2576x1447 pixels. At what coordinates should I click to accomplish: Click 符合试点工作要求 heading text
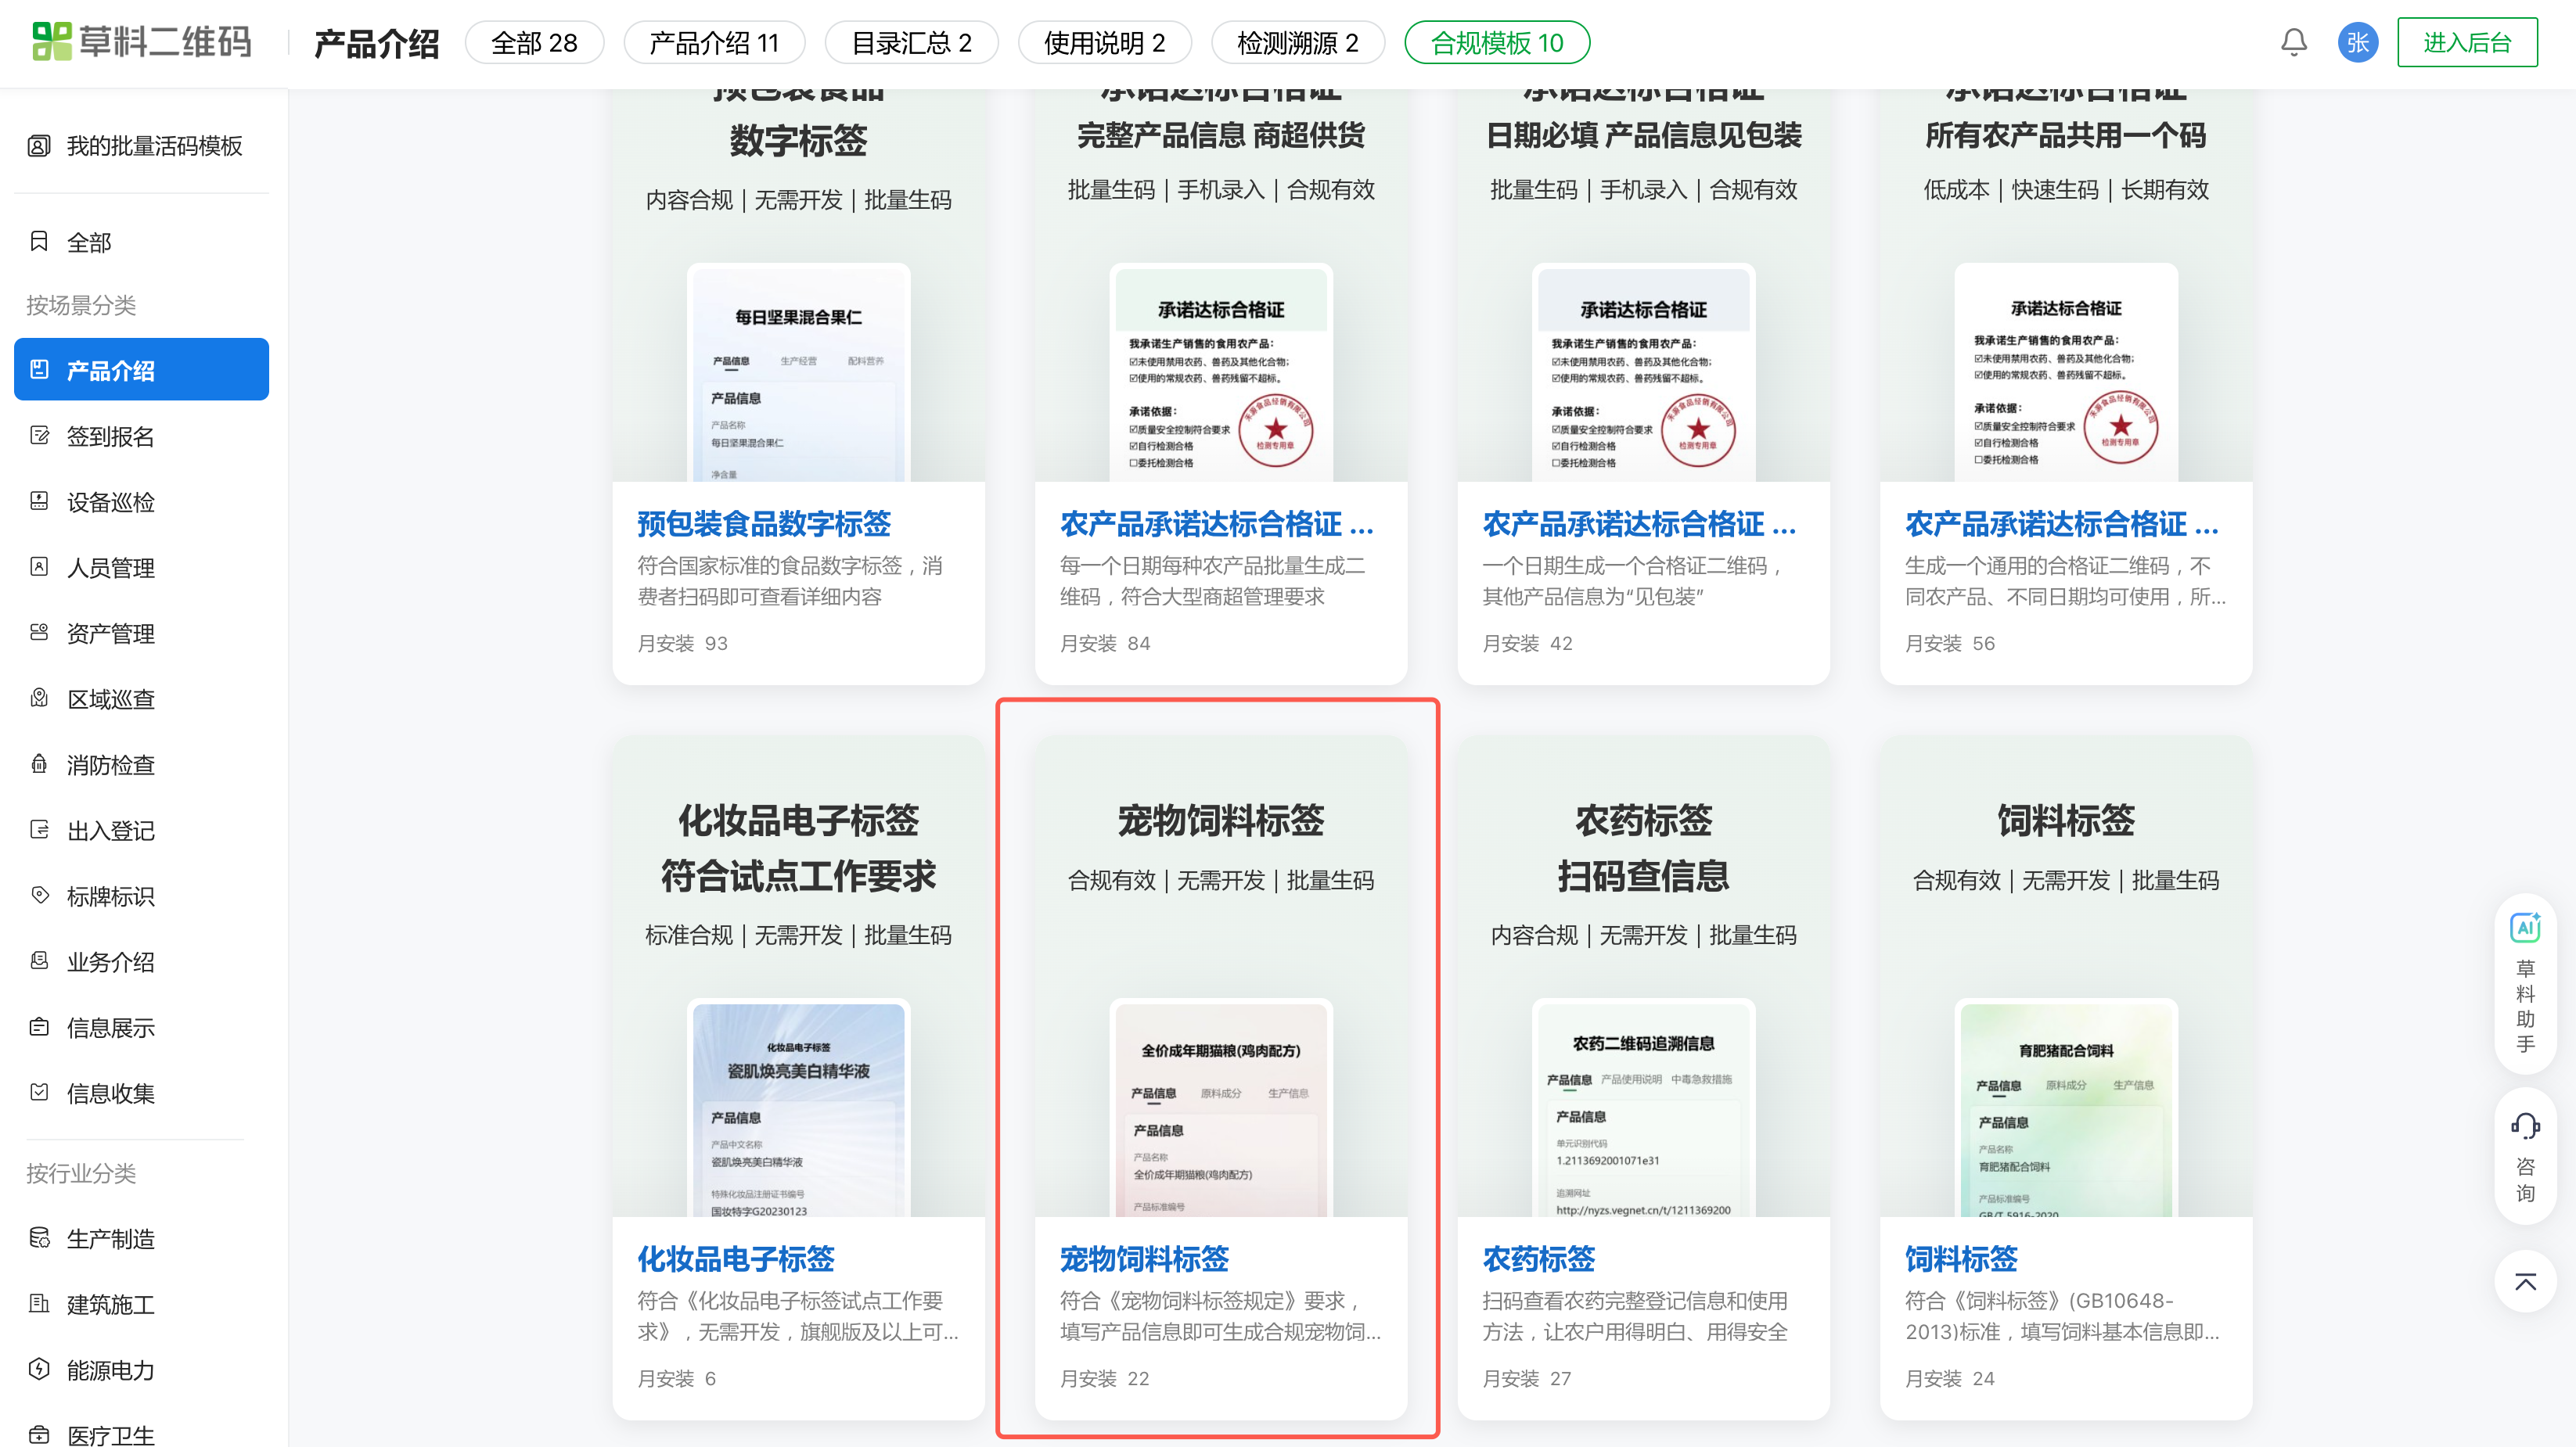point(798,875)
